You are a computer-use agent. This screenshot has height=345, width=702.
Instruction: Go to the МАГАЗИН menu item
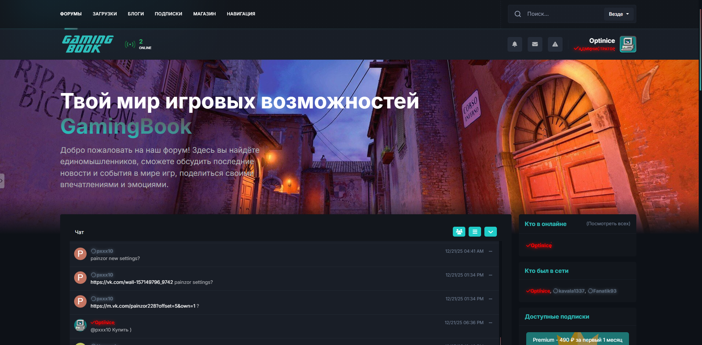pyautogui.click(x=204, y=14)
